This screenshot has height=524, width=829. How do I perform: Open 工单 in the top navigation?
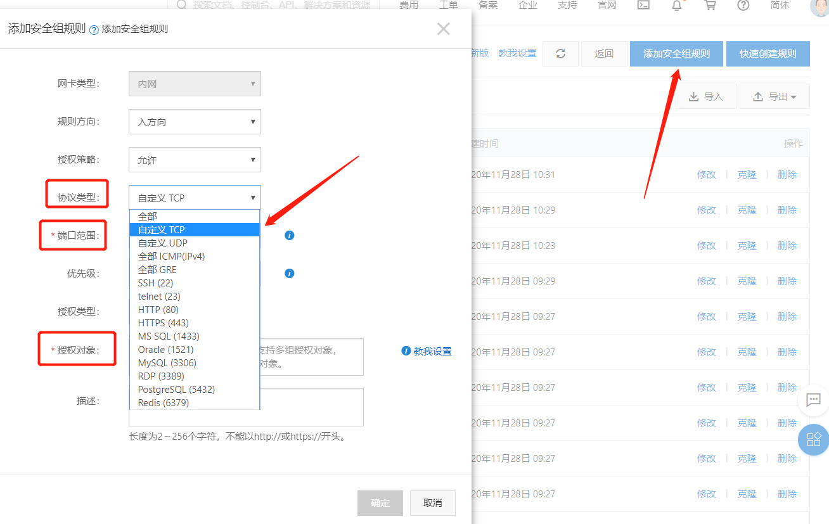[449, 5]
